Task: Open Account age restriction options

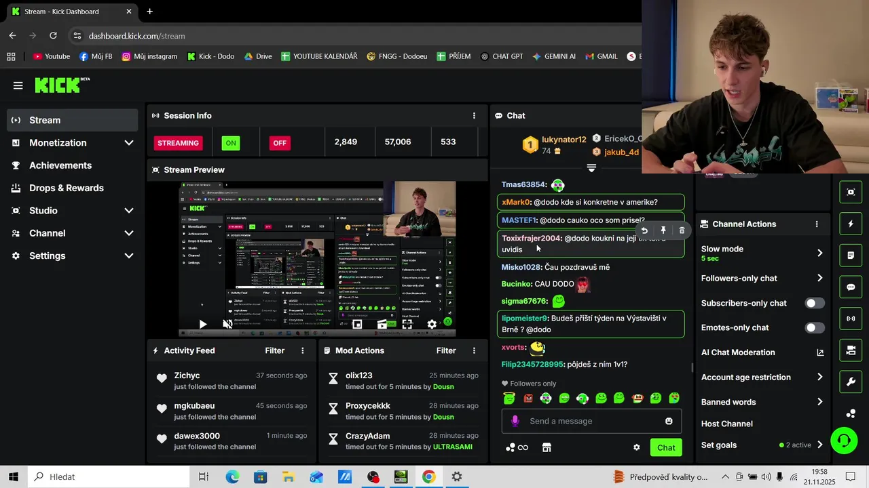Action: (x=763, y=378)
